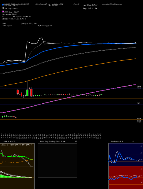This screenshot has height=189, width=143.
Task: Open the MACD histogram sub-chart with green bars
Action: 17,178
